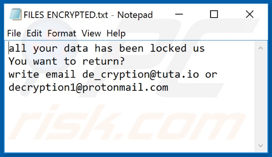
Task: Open the Edit menu
Action: pyautogui.click(x=34, y=33)
